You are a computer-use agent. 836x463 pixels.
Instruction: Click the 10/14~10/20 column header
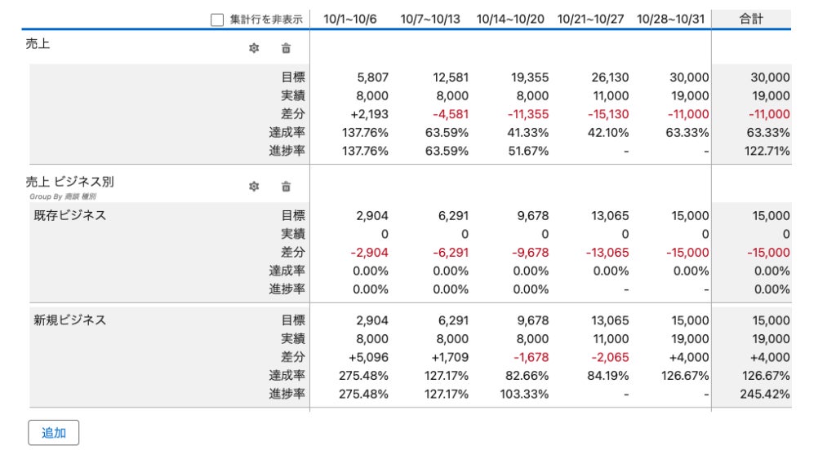[512, 19]
